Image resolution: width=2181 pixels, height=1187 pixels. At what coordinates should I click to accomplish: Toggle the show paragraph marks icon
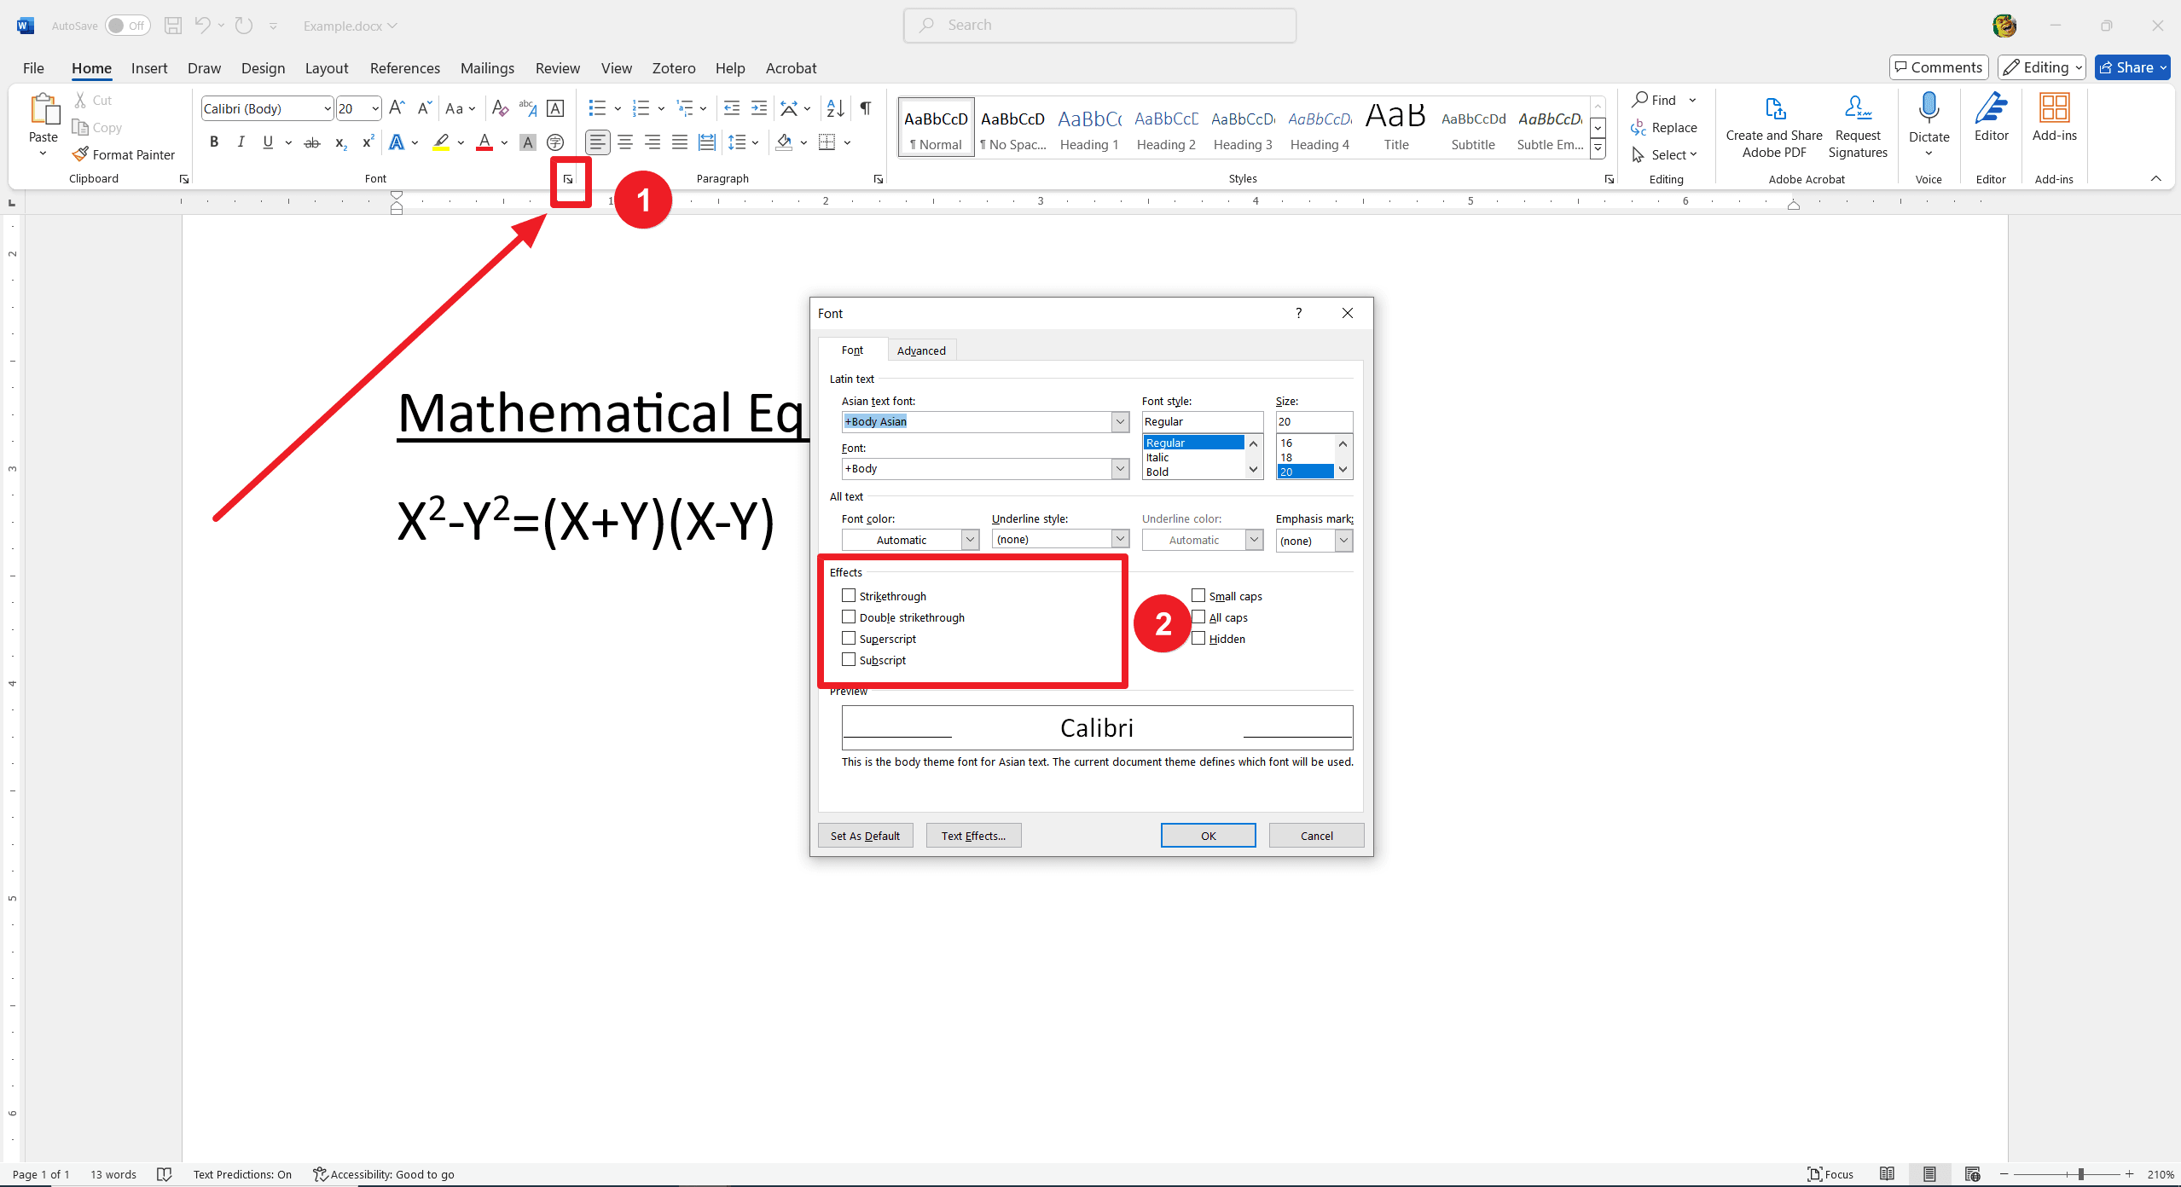[x=866, y=108]
